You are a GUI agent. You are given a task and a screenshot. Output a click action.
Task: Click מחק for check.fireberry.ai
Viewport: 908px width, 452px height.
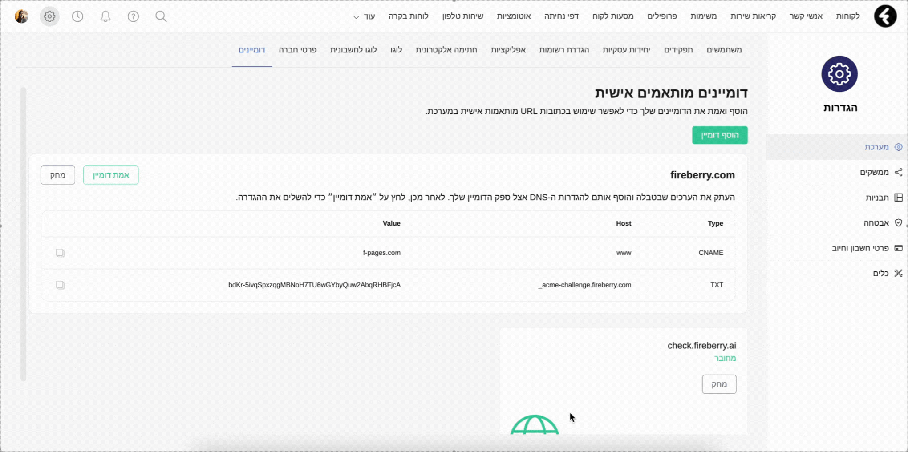719,384
